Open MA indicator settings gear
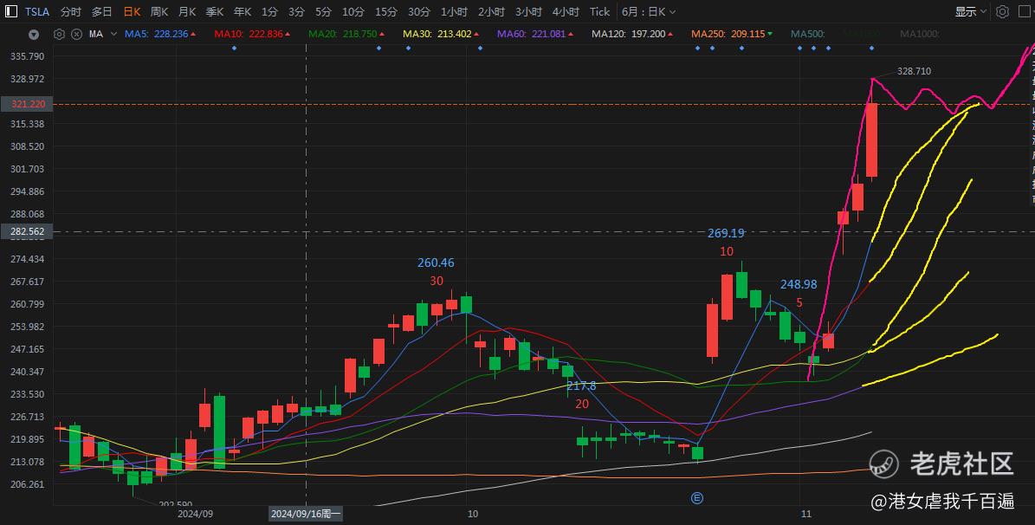1035x525 pixels. point(60,34)
